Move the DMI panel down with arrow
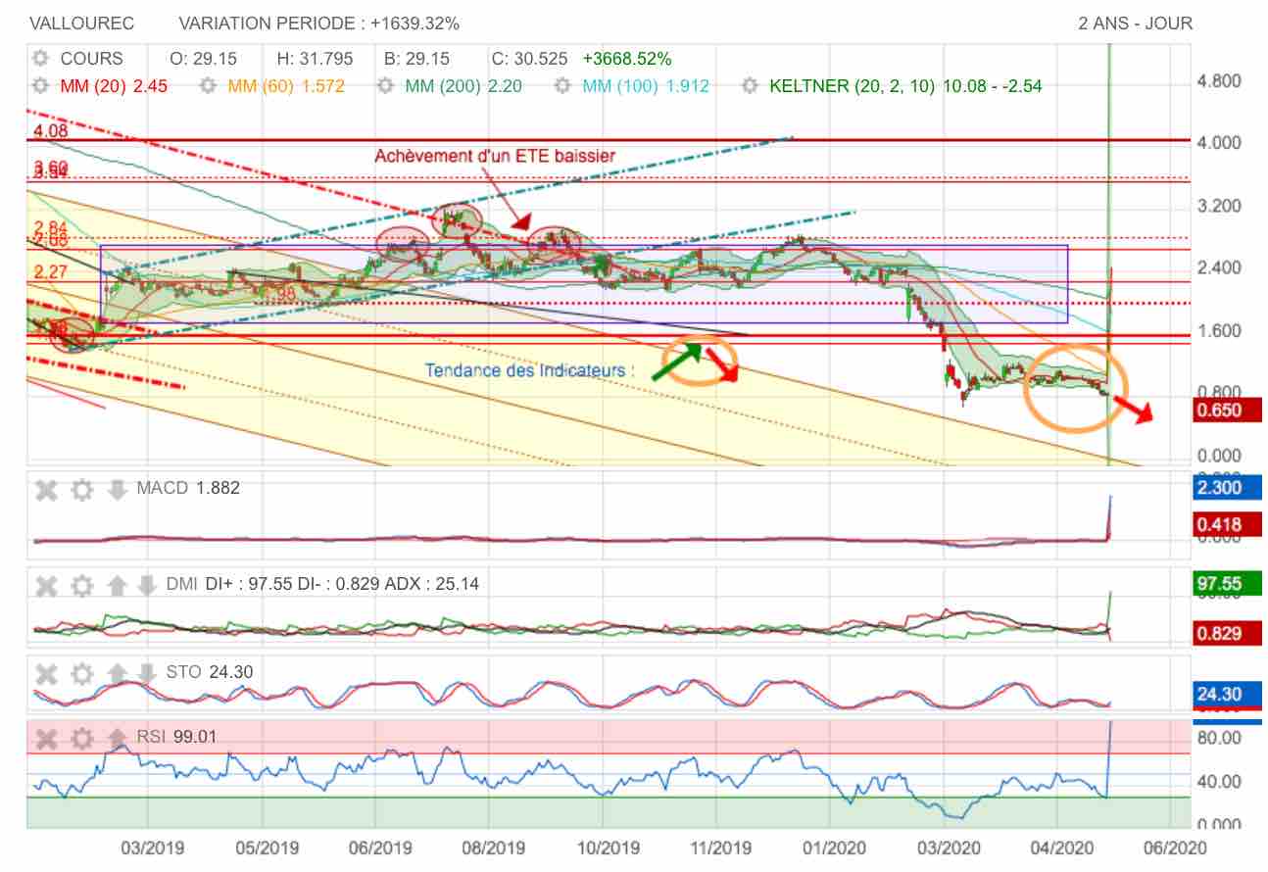This screenshot has height=872, width=1268. tap(146, 586)
